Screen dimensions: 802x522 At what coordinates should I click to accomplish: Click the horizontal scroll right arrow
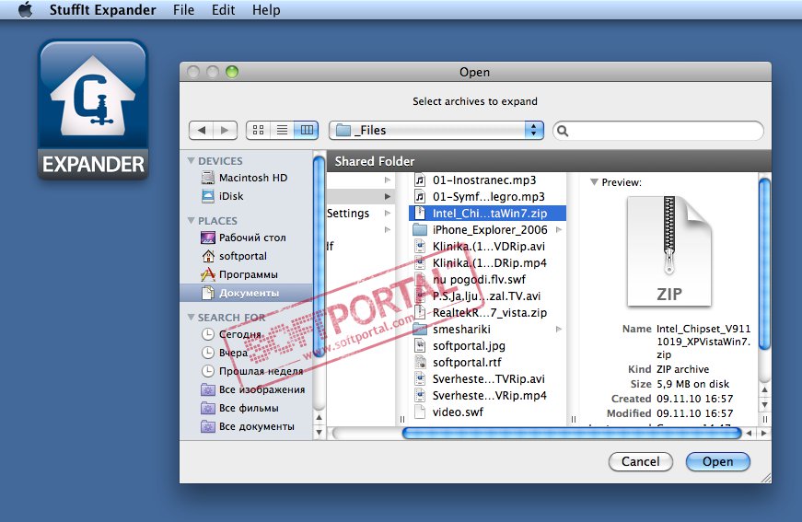764,433
